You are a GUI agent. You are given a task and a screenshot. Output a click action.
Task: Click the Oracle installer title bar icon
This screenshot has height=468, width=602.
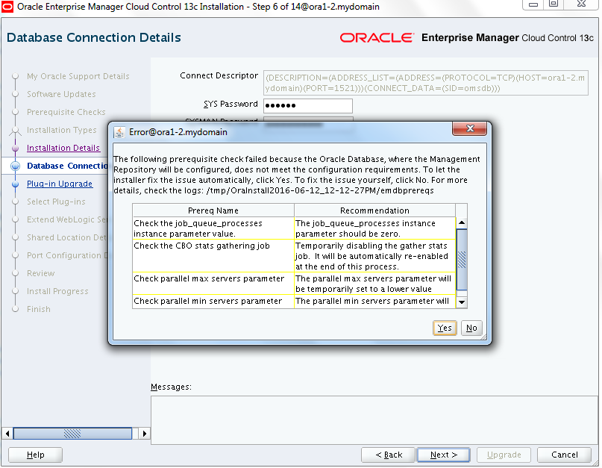click(x=7, y=7)
